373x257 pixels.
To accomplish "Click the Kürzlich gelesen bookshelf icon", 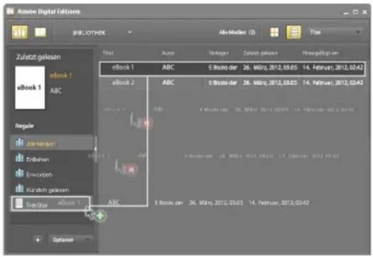I will click(19, 189).
